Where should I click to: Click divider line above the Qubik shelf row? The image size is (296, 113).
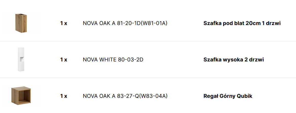click(x=148, y=77)
